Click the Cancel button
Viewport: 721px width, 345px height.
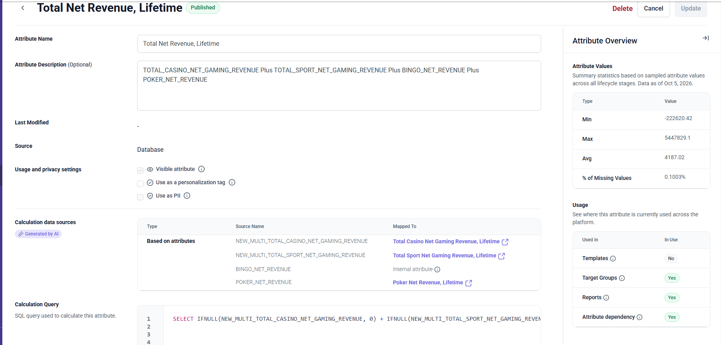pos(654,9)
